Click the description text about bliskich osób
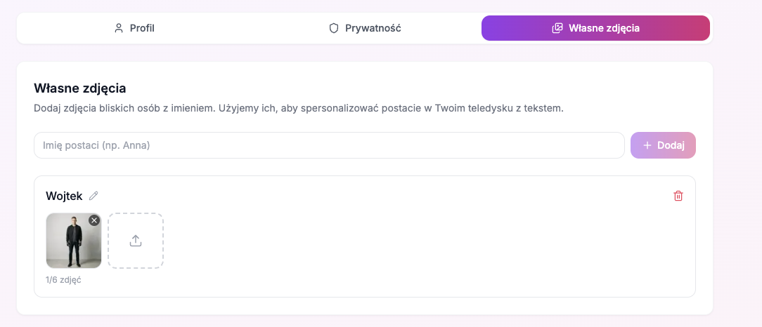Viewport: 762px width, 327px height. click(x=298, y=108)
